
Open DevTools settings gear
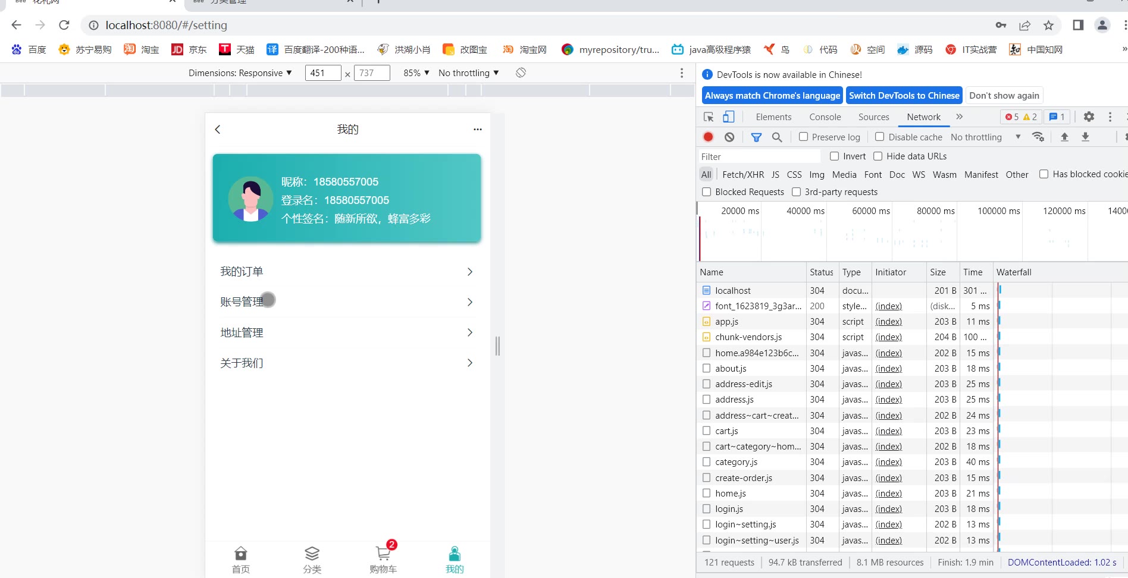pos(1089,117)
